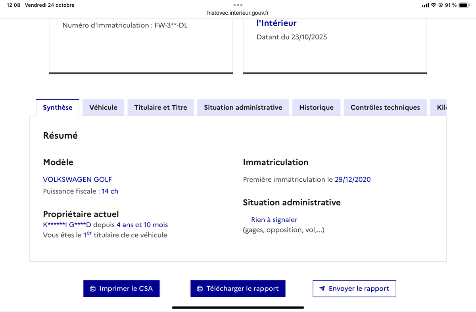The width and height of the screenshot is (476, 312).
Task: Tap the three-dot multitasking icon at top
Action: [238, 5]
